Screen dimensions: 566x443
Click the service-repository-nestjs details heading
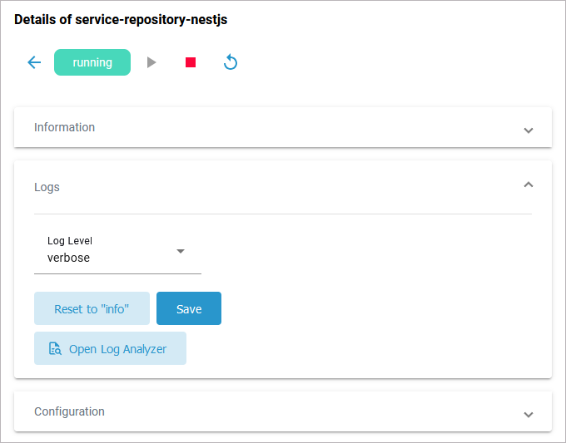coord(121,20)
